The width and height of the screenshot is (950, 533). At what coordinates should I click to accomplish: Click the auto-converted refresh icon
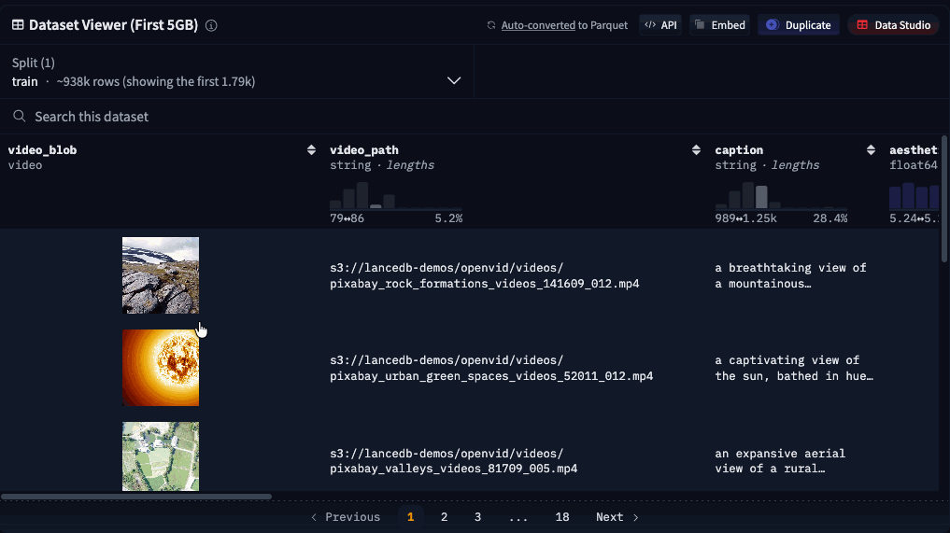coord(491,25)
